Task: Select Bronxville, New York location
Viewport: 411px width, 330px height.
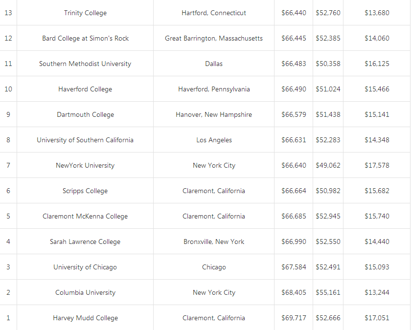Action: point(214,242)
